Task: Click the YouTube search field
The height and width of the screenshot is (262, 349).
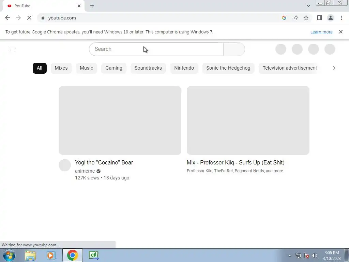Action: coord(156,49)
